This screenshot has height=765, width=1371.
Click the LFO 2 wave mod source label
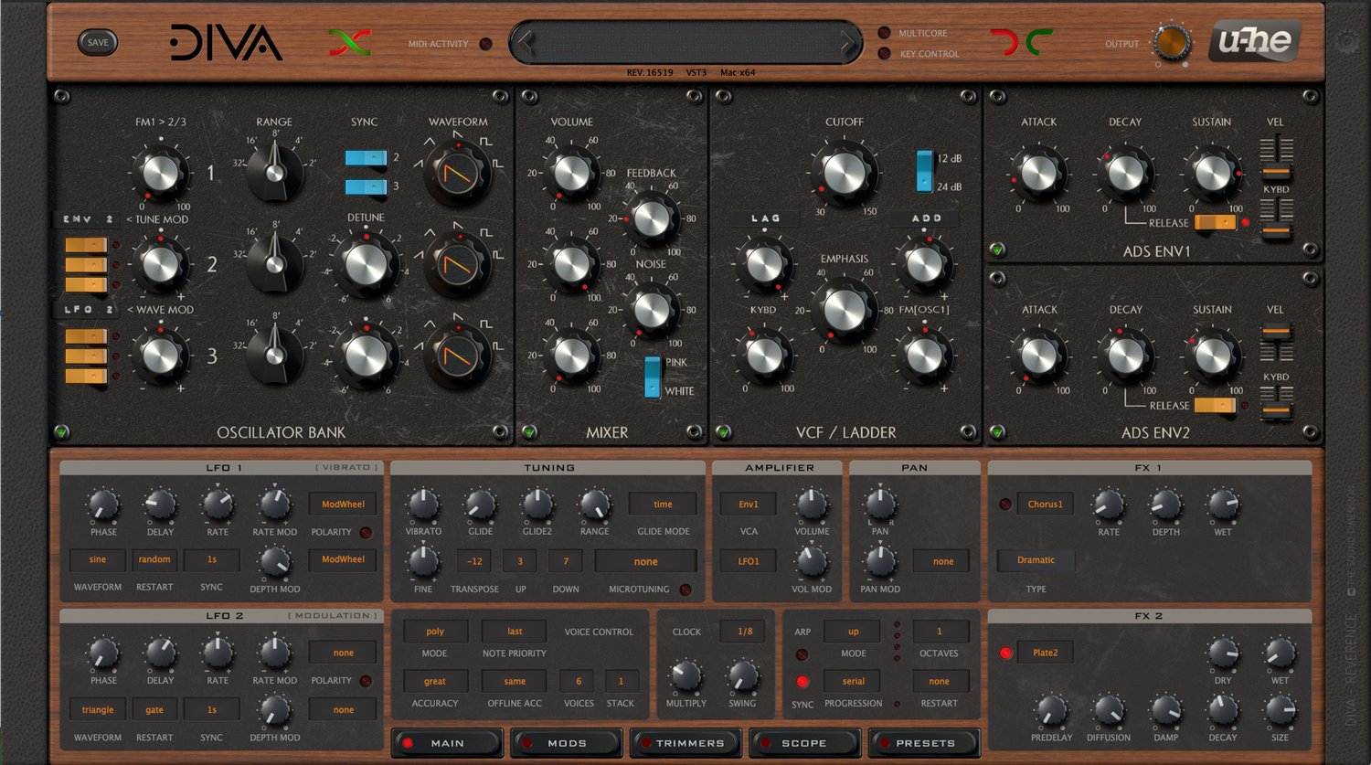click(x=88, y=310)
